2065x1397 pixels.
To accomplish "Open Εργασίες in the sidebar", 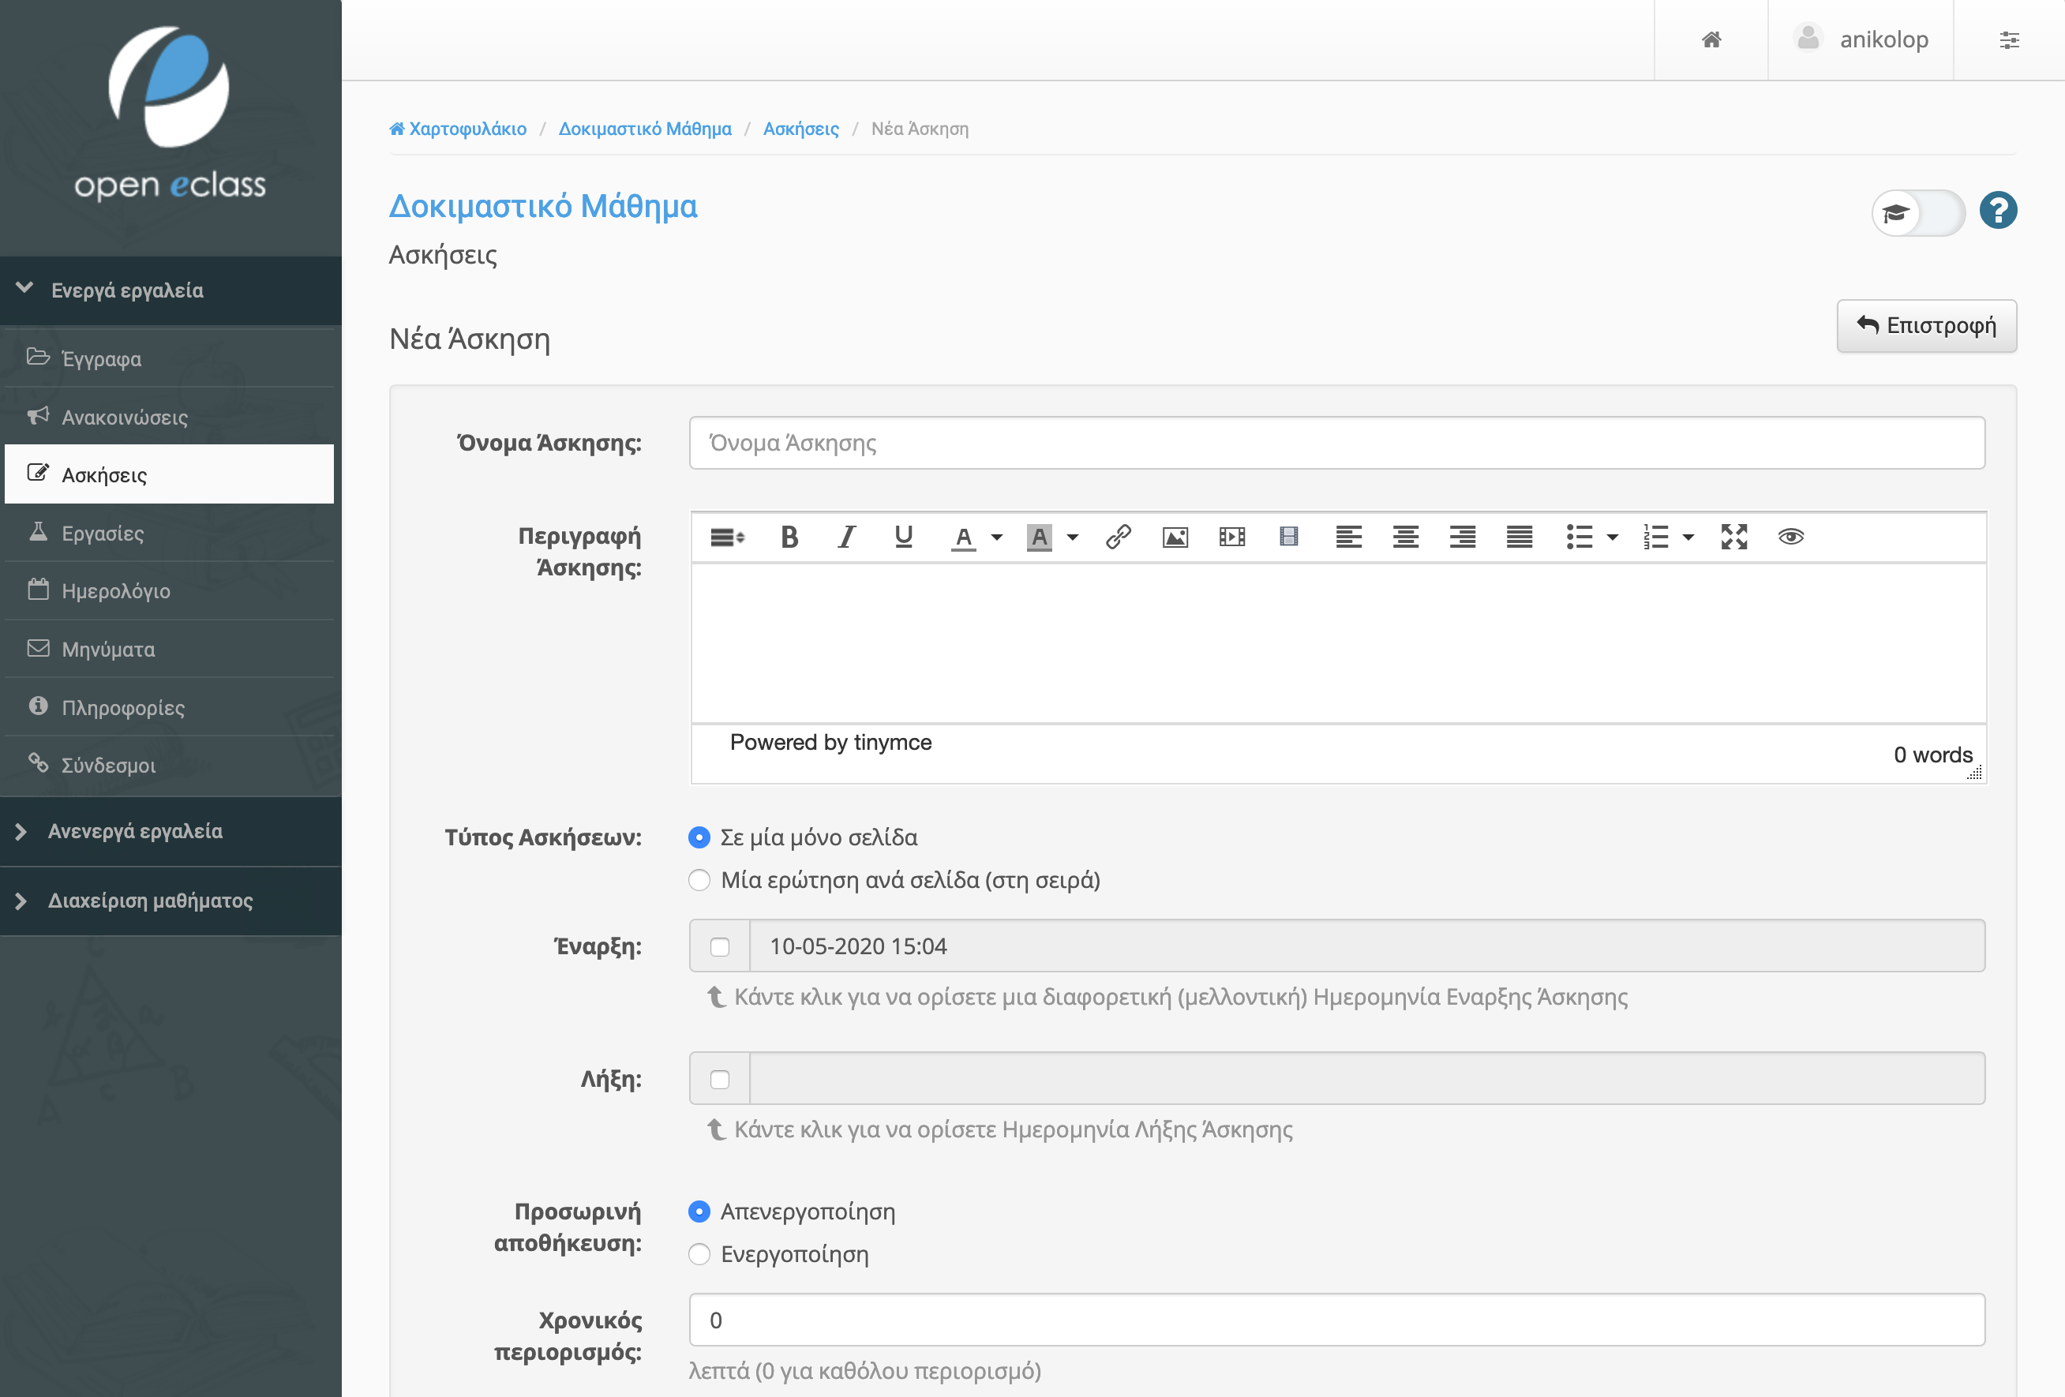I will click(170, 532).
